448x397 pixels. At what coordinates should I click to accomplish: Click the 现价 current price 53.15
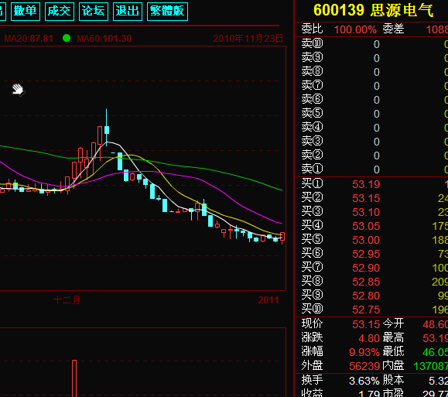[x=366, y=324]
